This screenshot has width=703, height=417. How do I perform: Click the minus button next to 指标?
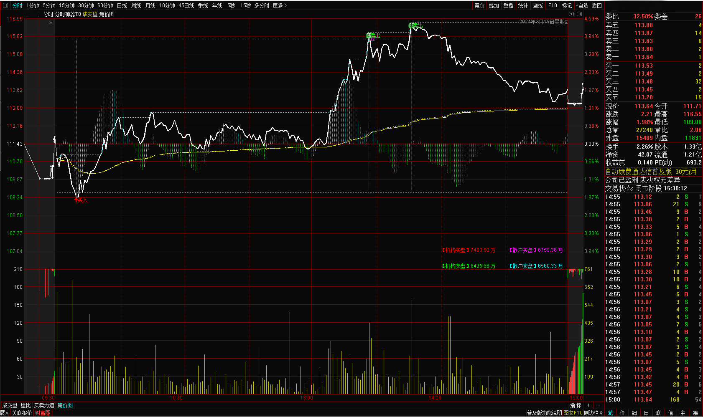(599, 405)
